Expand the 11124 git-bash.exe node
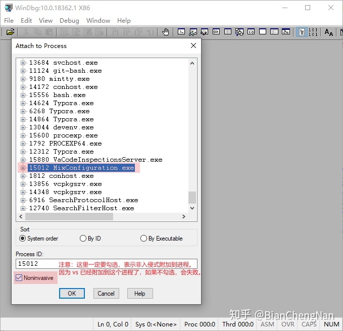 23,71
